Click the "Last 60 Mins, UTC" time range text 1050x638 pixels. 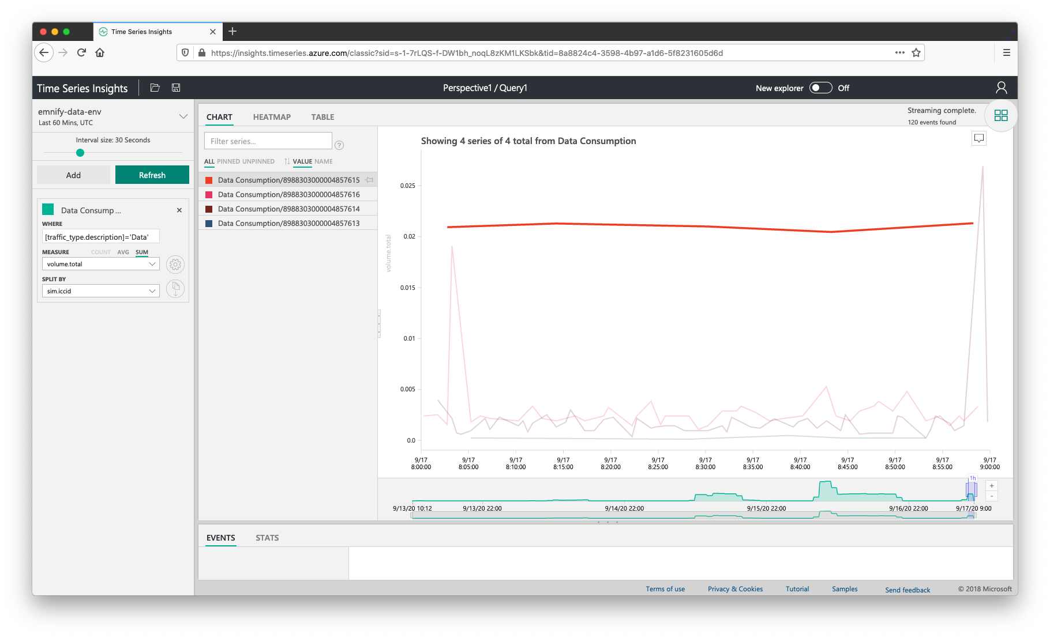click(x=66, y=123)
